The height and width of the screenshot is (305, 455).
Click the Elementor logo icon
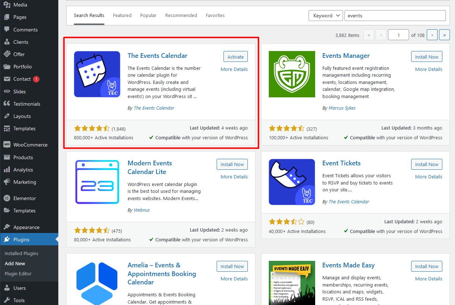(7, 198)
